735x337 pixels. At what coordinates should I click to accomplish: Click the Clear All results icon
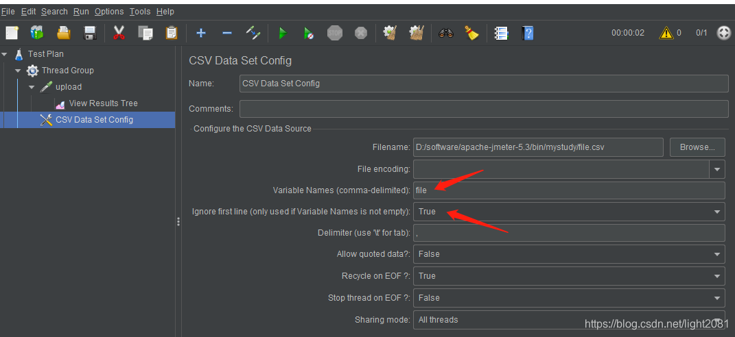[417, 33]
